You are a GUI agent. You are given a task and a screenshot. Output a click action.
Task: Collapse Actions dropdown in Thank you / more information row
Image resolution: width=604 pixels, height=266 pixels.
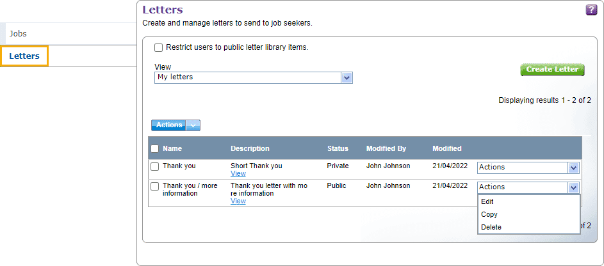[x=528, y=187]
